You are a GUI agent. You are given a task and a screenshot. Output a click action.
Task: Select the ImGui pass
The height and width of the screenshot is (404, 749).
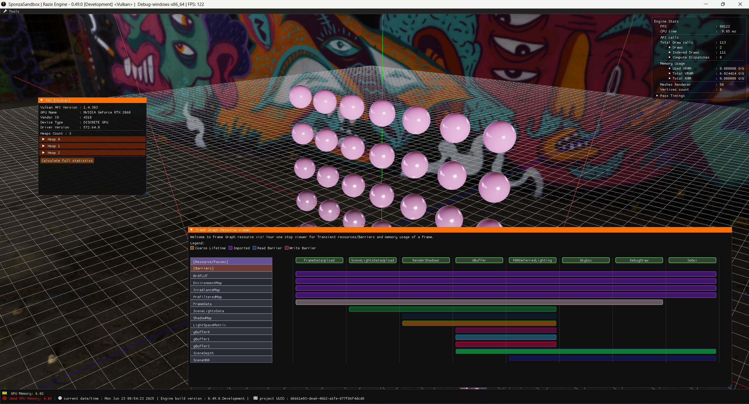click(x=692, y=260)
